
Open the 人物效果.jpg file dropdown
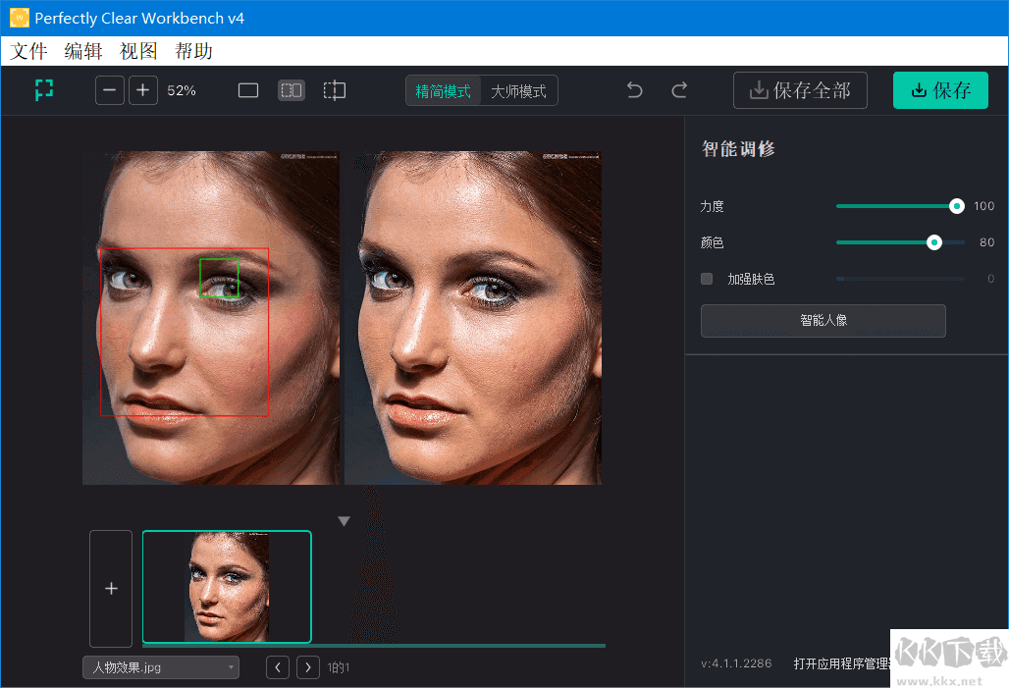click(x=161, y=667)
